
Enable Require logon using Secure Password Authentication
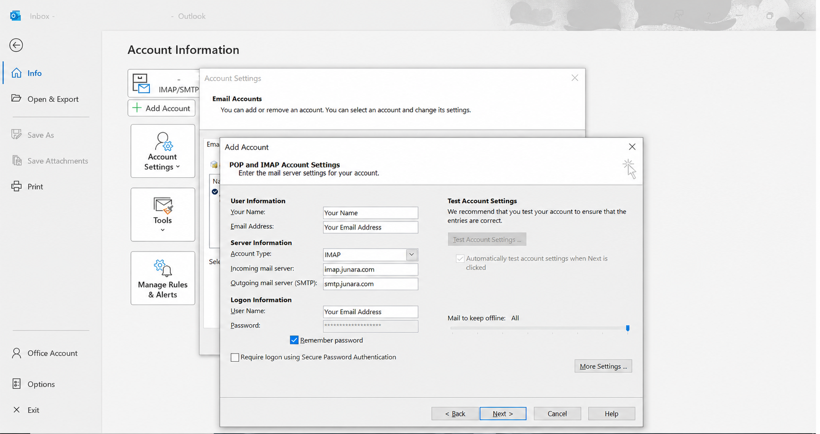235,357
